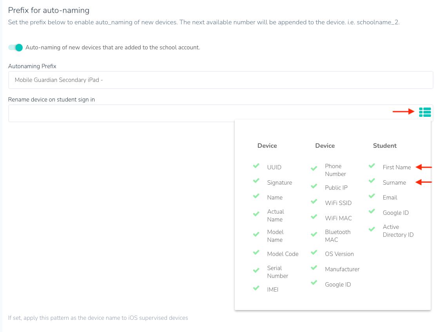Click the checkmark icon next to WiFi SSID
The width and height of the screenshot is (437, 332).
point(314,202)
